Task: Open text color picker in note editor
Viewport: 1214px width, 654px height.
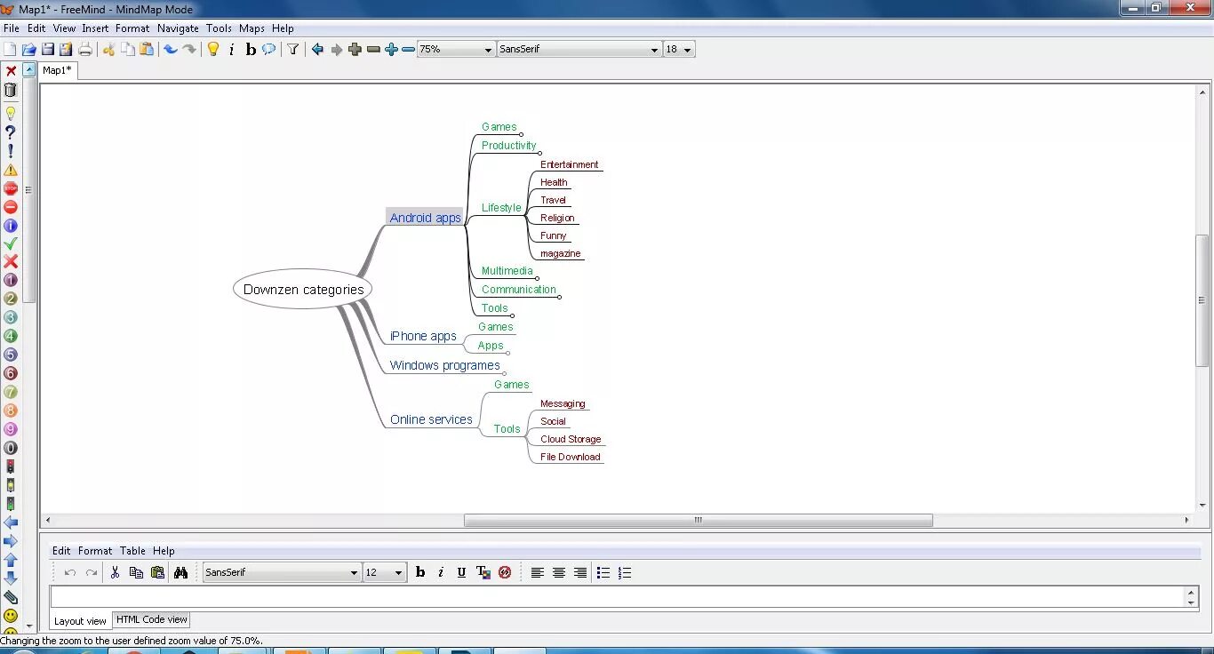Action: click(x=483, y=573)
